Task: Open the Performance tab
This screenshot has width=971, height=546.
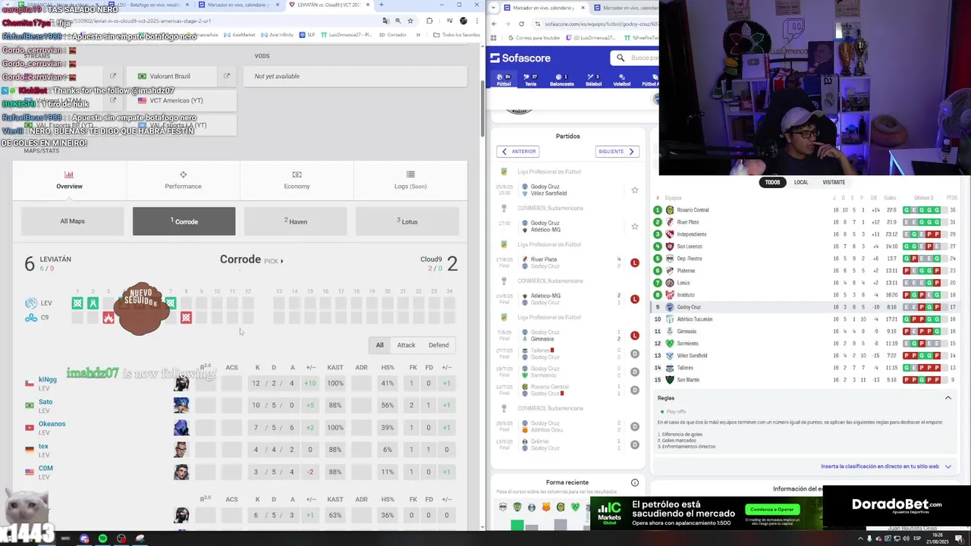Action: [183, 180]
